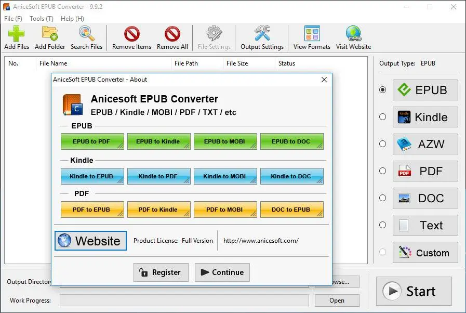
Task: Choose the PDF output format button
Action: pyautogui.click(x=425, y=171)
